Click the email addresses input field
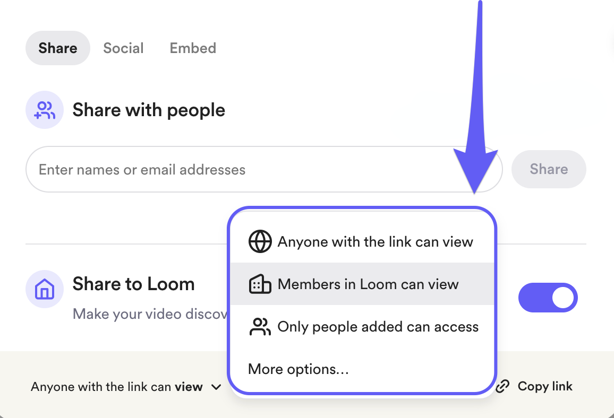 point(212,169)
